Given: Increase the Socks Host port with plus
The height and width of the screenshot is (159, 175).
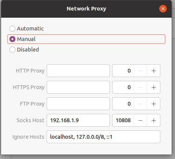Looking at the screenshot, I should (154, 120).
